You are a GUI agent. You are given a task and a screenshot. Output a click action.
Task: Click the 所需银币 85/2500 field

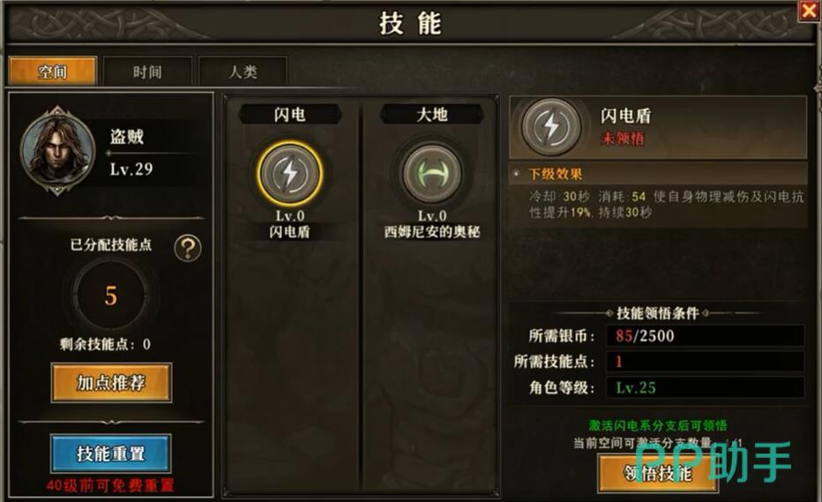(x=705, y=336)
